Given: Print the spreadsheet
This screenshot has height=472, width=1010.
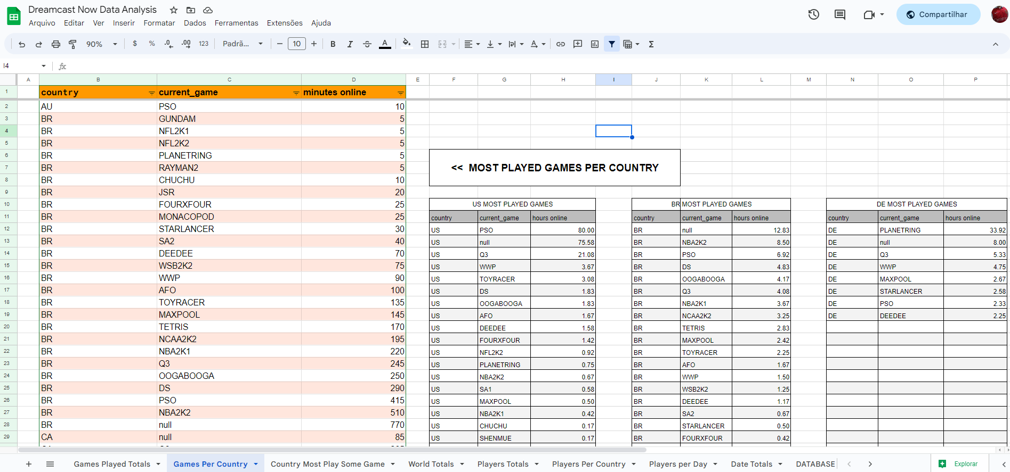Looking at the screenshot, I should (x=56, y=44).
